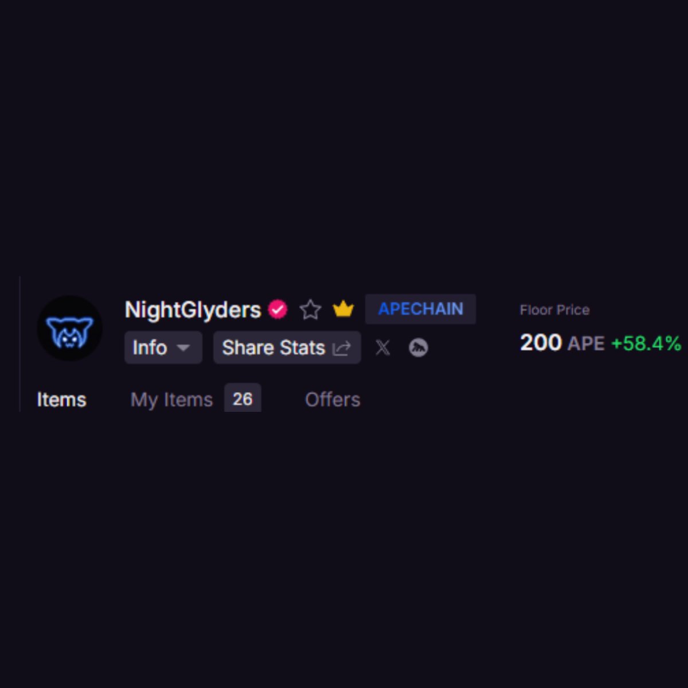Screen dimensions: 688x688
Task: Click the 26 count badge on My Items
Action: [243, 398]
